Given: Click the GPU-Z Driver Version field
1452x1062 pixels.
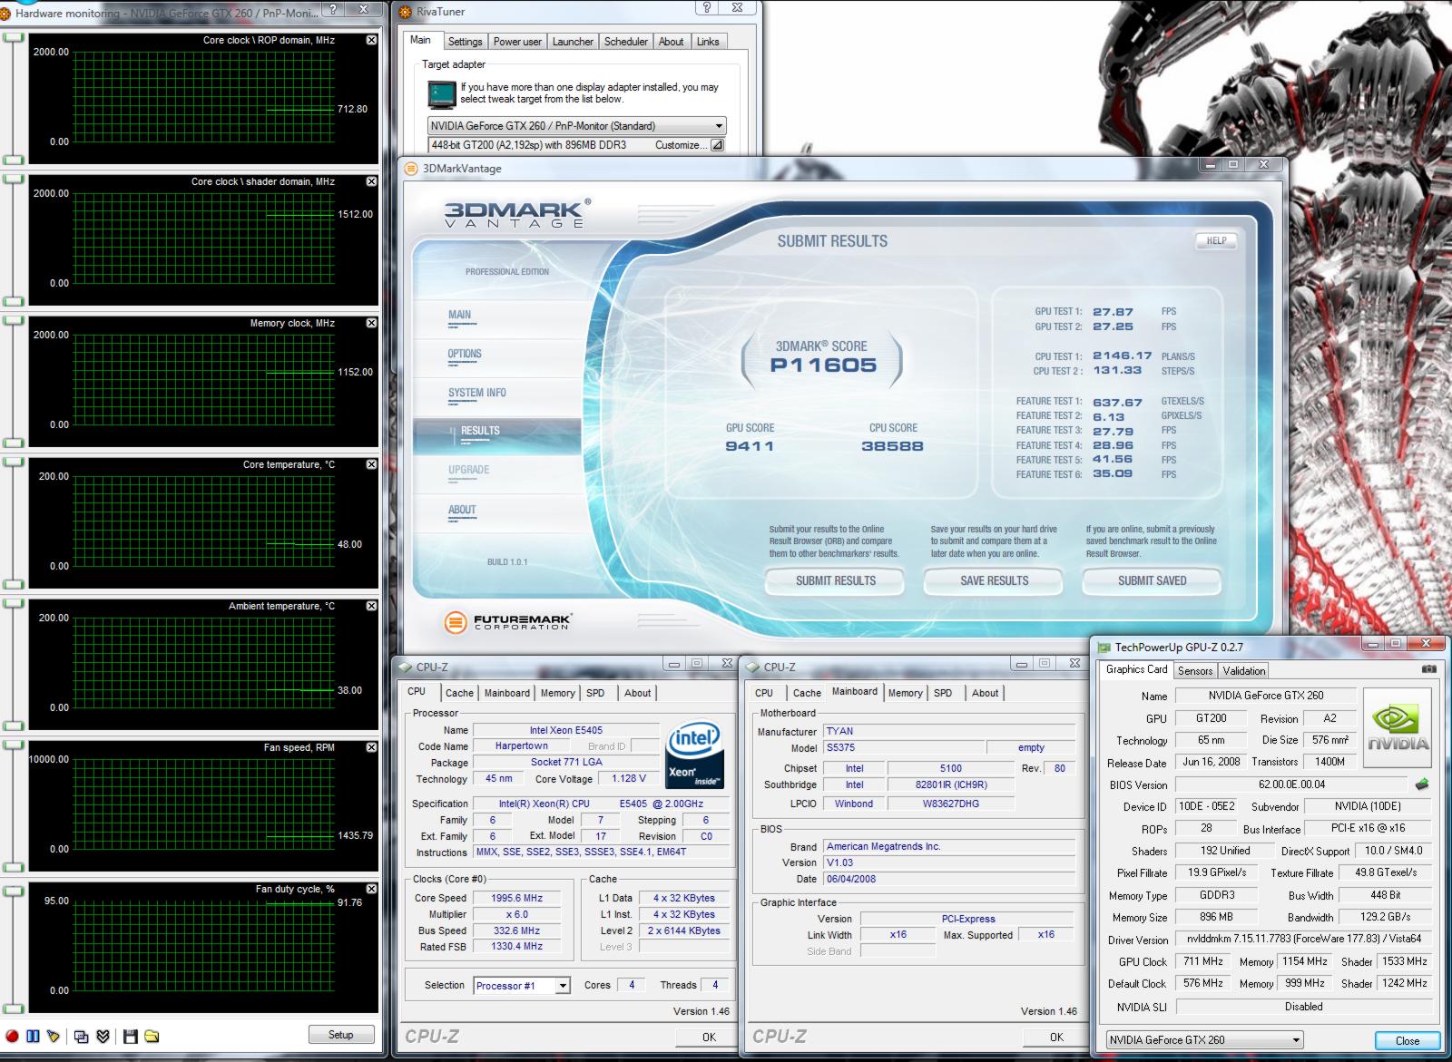Looking at the screenshot, I should pos(1302,939).
